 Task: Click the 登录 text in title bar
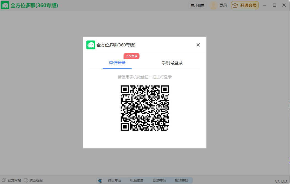[223, 5]
